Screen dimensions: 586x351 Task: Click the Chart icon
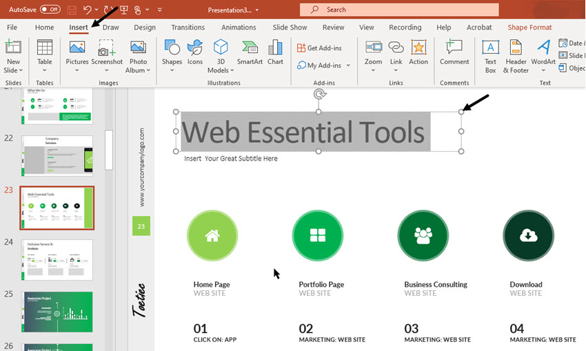pyautogui.click(x=275, y=48)
